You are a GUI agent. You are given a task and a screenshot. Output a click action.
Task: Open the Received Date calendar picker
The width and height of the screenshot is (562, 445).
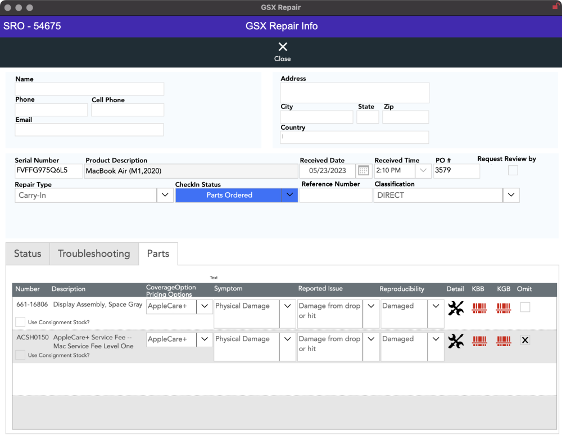pos(363,171)
